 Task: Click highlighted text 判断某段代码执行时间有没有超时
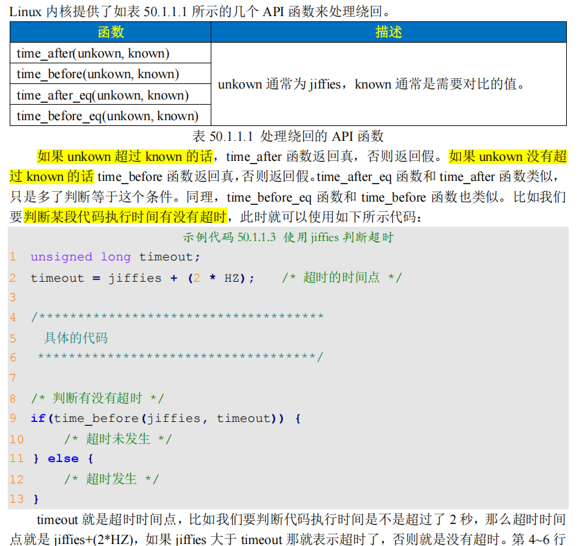(125, 216)
